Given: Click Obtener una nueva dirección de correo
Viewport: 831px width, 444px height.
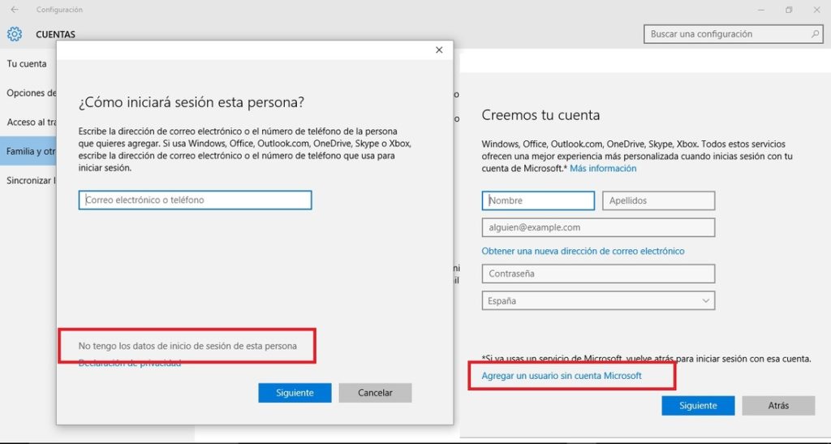Looking at the screenshot, I should [583, 251].
